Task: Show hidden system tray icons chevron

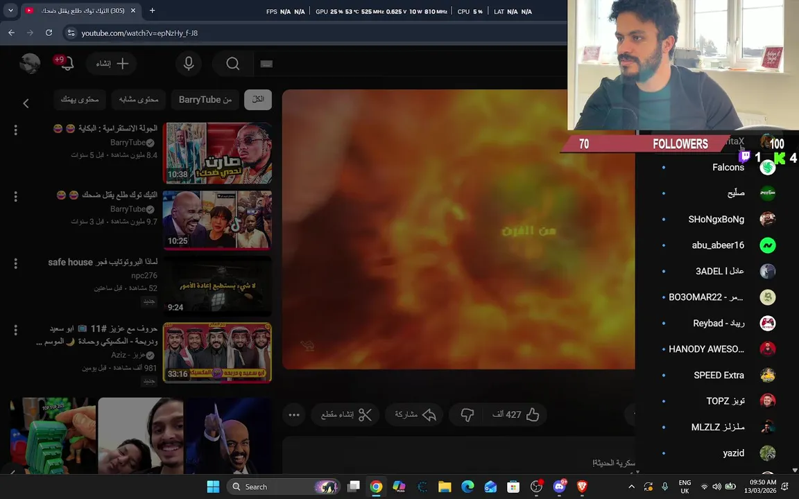Action: [x=631, y=487]
